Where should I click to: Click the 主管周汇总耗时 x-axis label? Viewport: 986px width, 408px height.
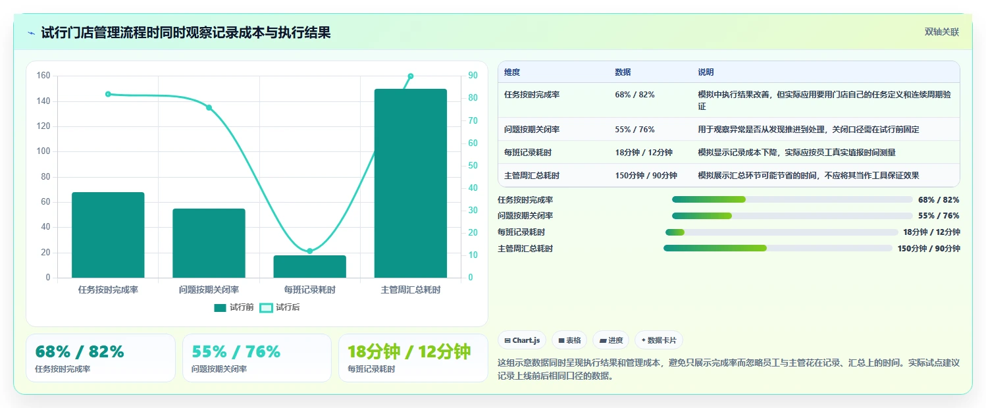[x=411, y=290]
